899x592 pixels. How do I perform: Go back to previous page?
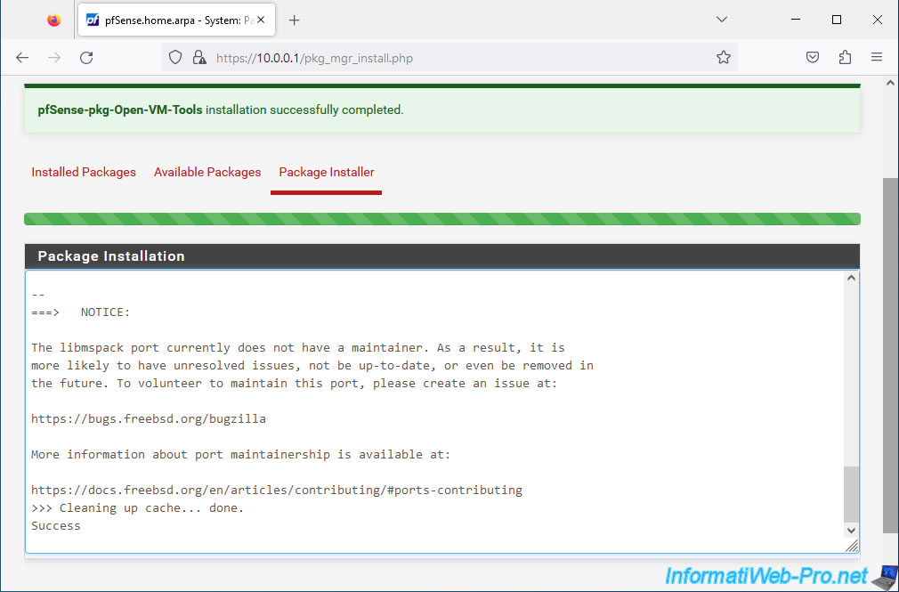(22, 57)
